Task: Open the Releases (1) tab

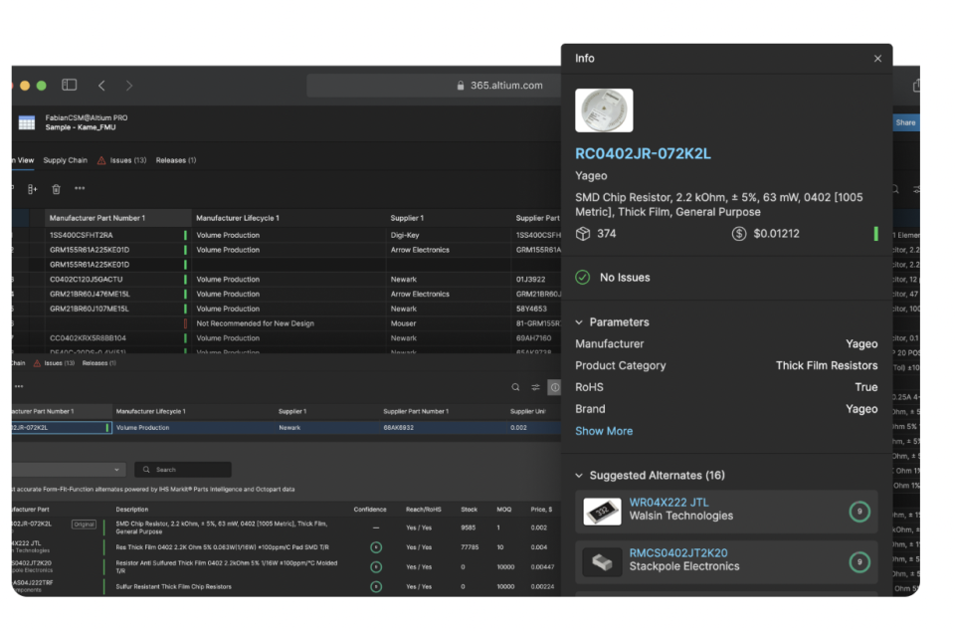Action: 176,160
